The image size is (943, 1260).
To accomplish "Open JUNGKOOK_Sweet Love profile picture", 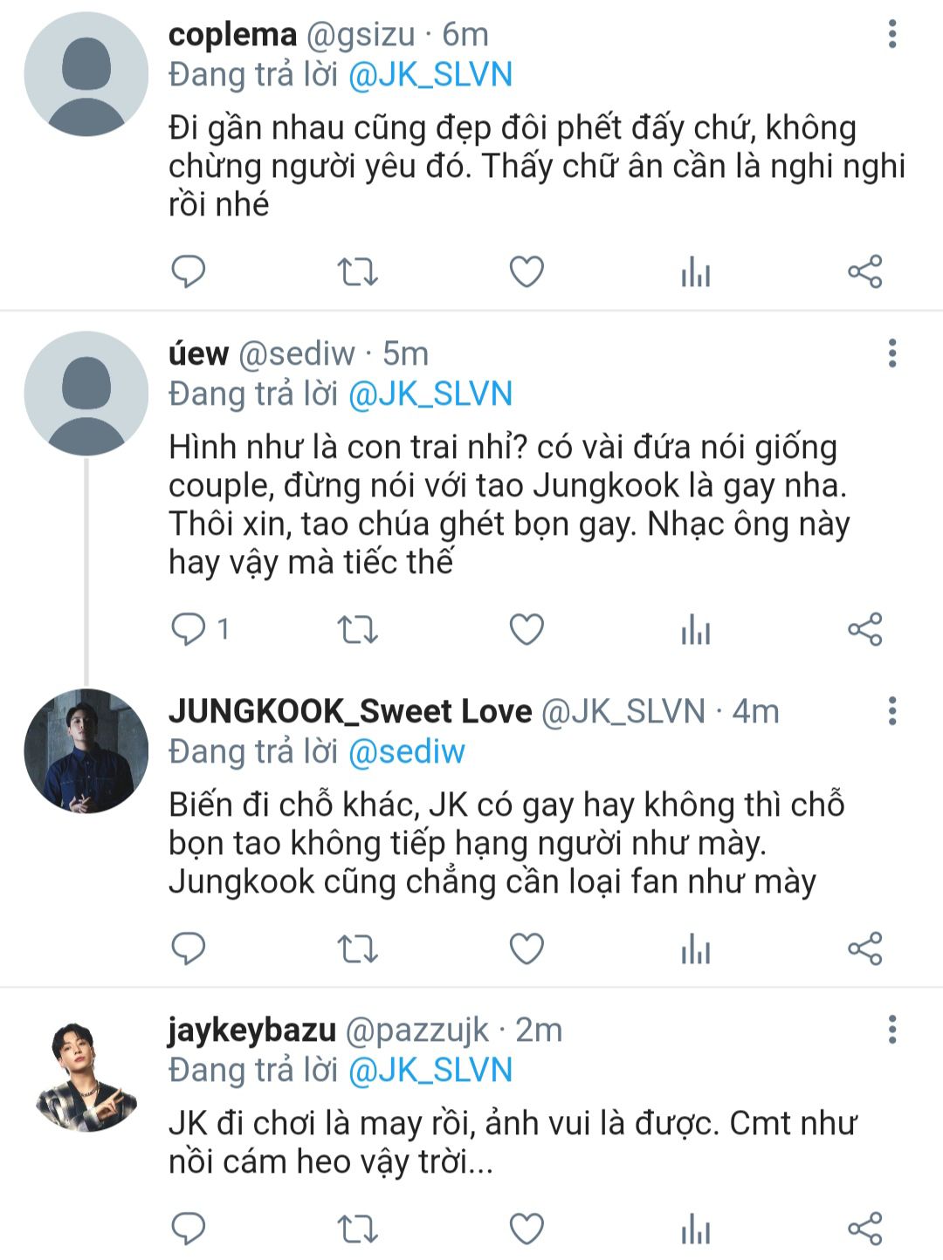I will coord(86,750).
